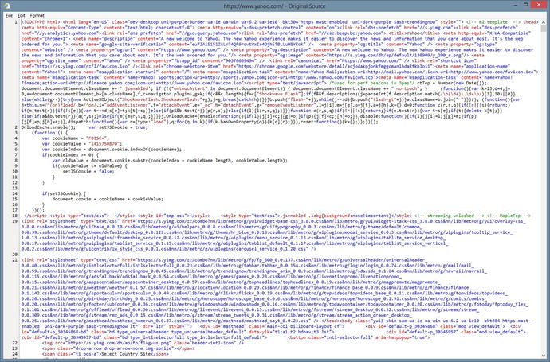Click the 'OnloadCache.enable();' statement

pyautogui.click(x=49, y=127)
